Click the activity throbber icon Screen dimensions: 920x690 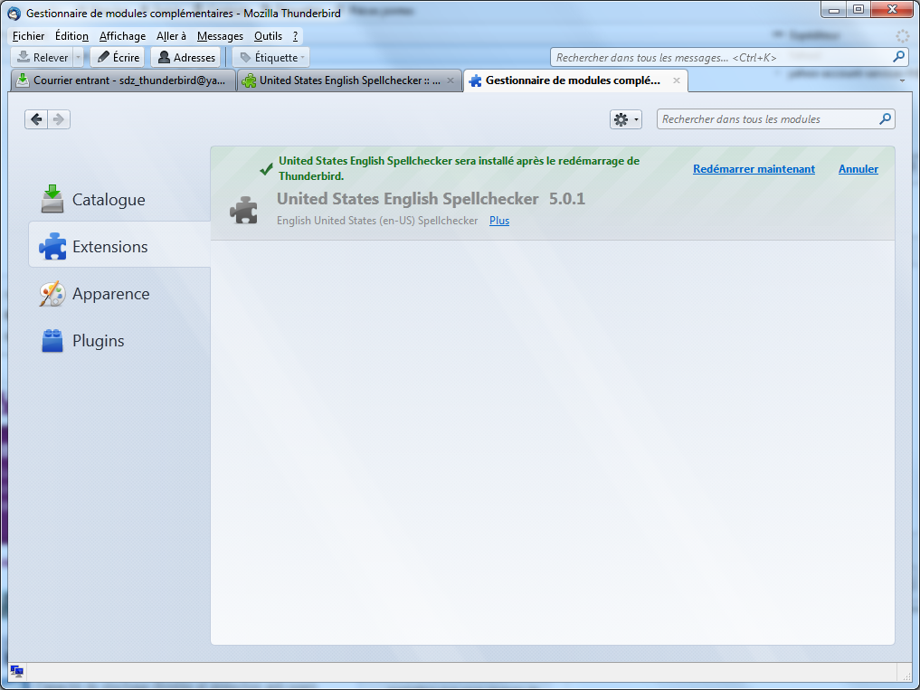pos(902,36)
